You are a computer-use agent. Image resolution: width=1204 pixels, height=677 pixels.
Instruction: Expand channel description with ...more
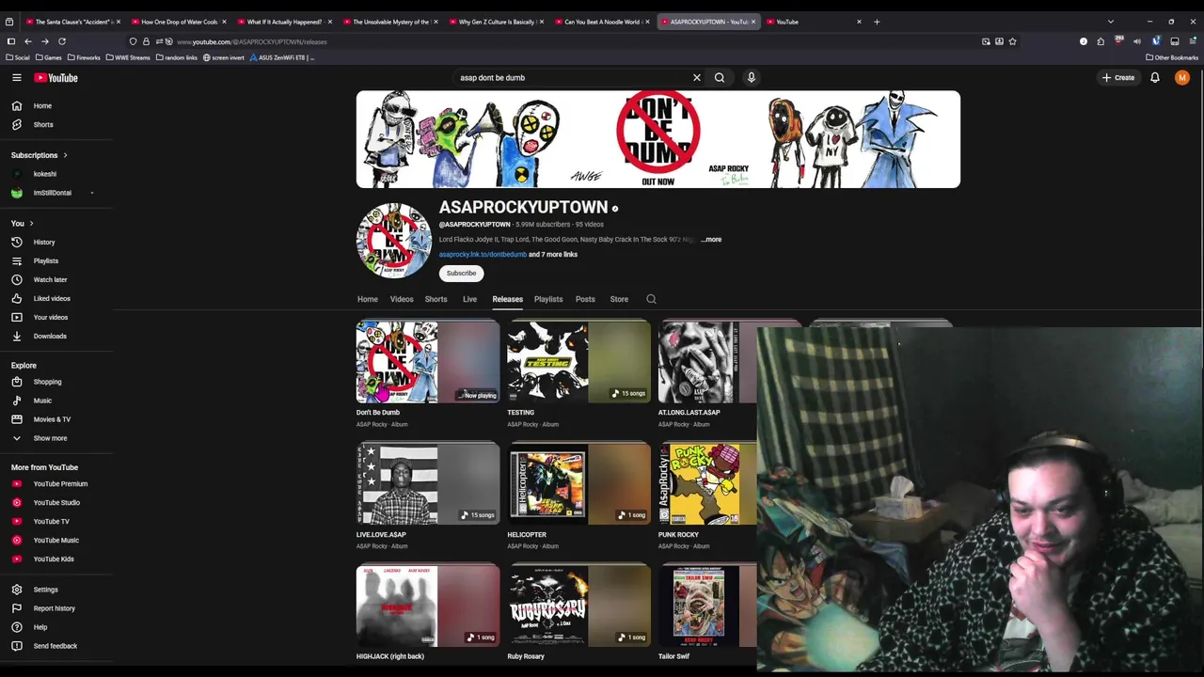point(711,240)
